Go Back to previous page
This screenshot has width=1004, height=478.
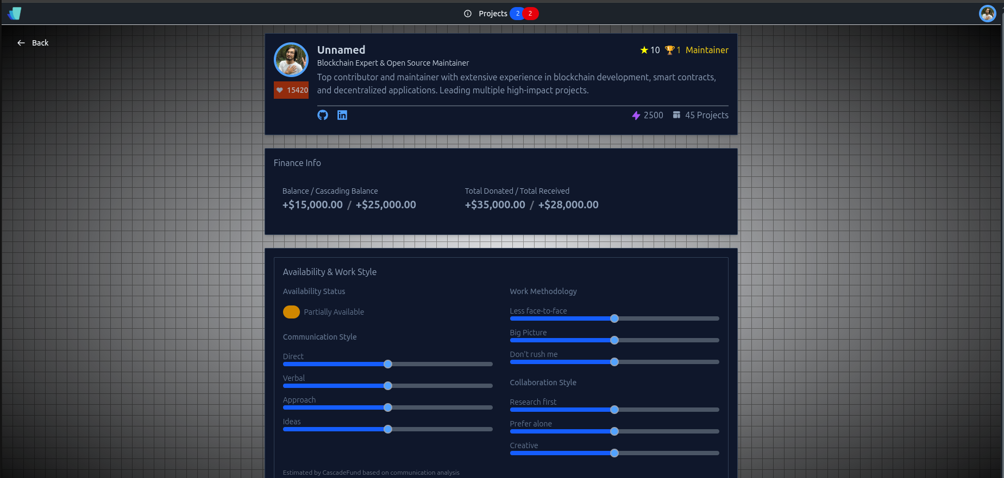[33, 43]
